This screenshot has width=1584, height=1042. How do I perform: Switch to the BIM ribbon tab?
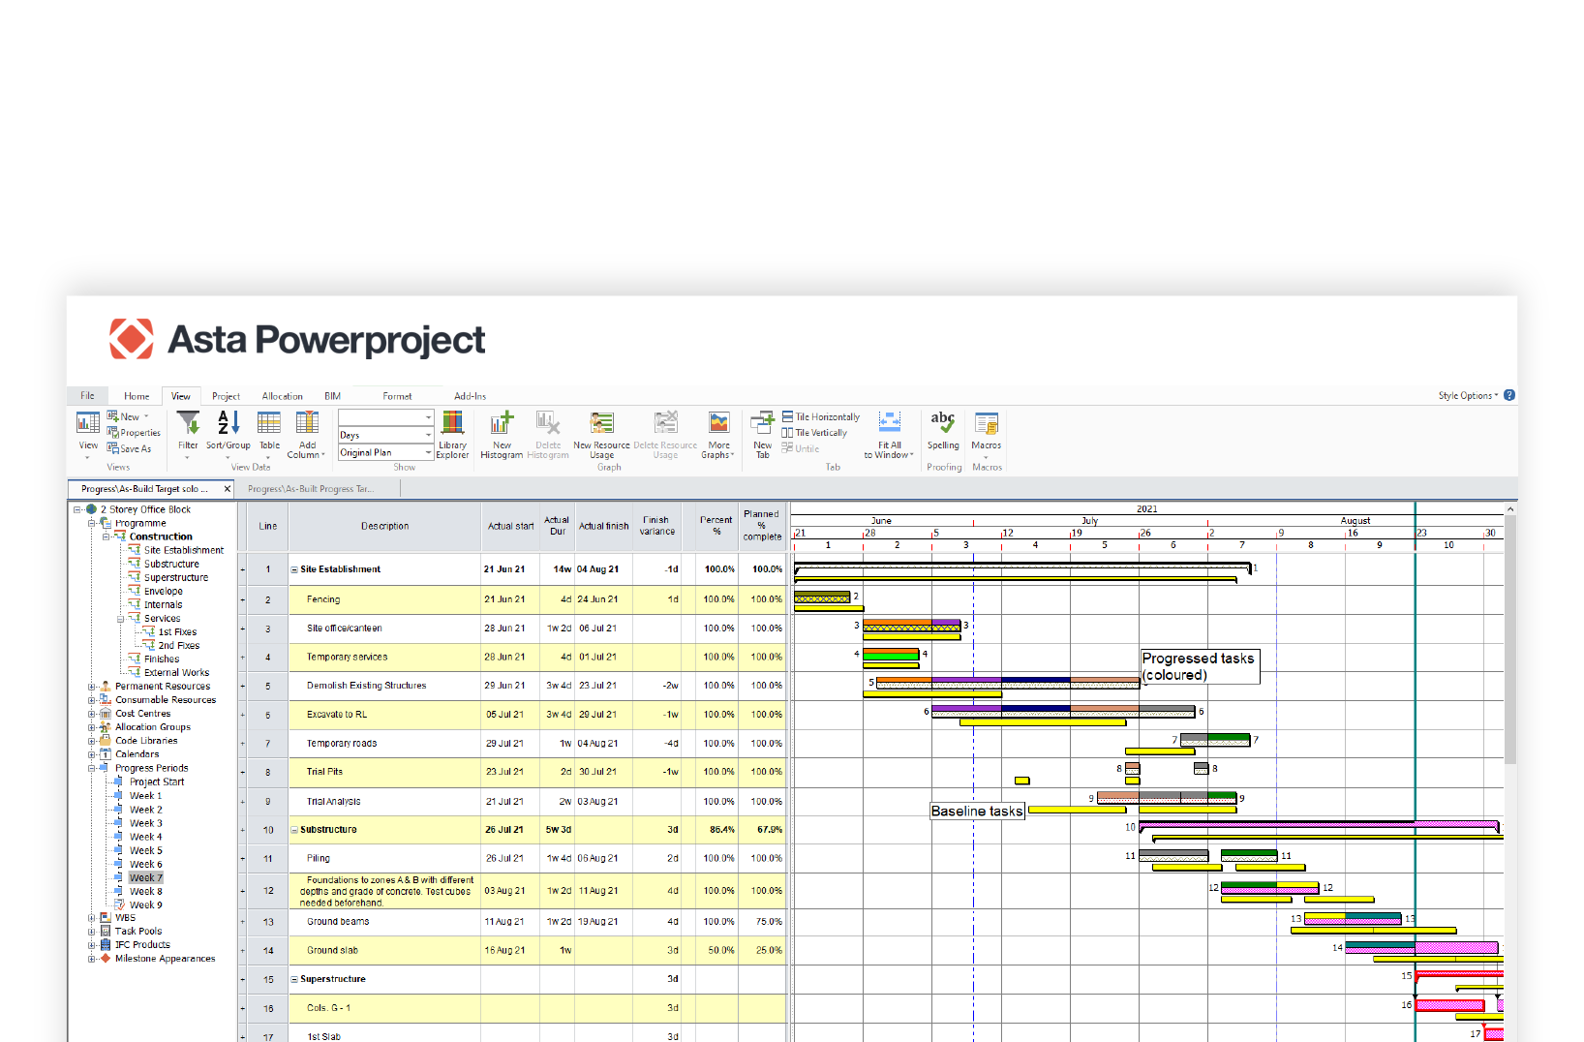pos(332,396)
